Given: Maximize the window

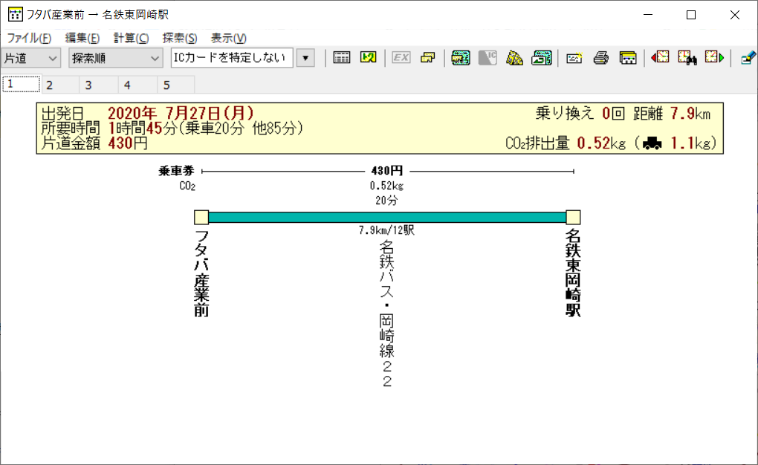Looking at the screenshot, I should [x=691, y=15].
